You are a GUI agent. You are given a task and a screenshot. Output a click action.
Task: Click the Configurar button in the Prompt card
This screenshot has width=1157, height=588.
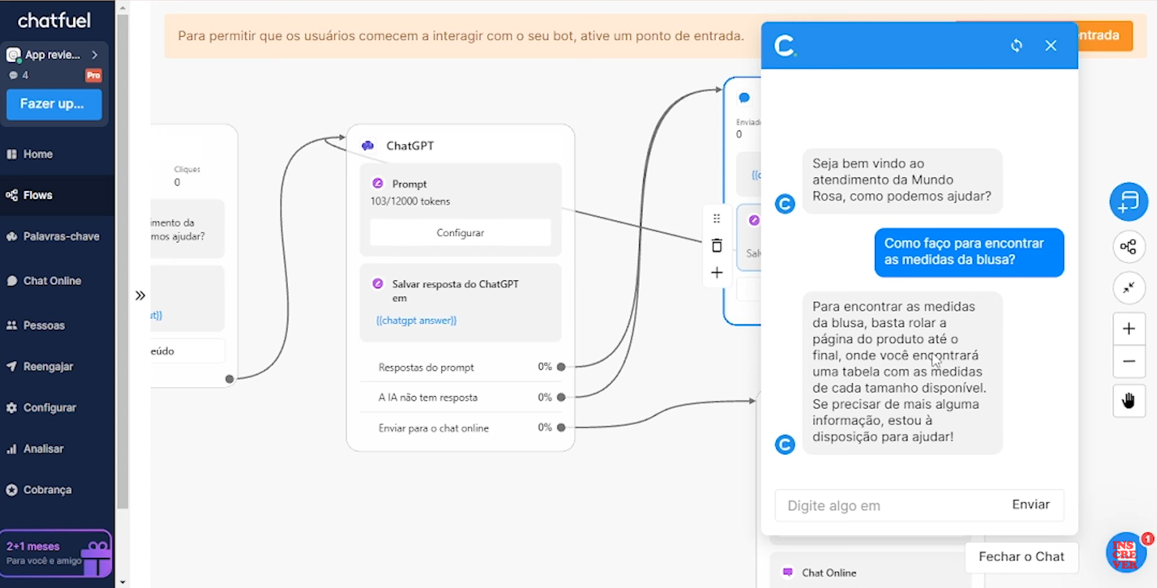tap(460, 233)
